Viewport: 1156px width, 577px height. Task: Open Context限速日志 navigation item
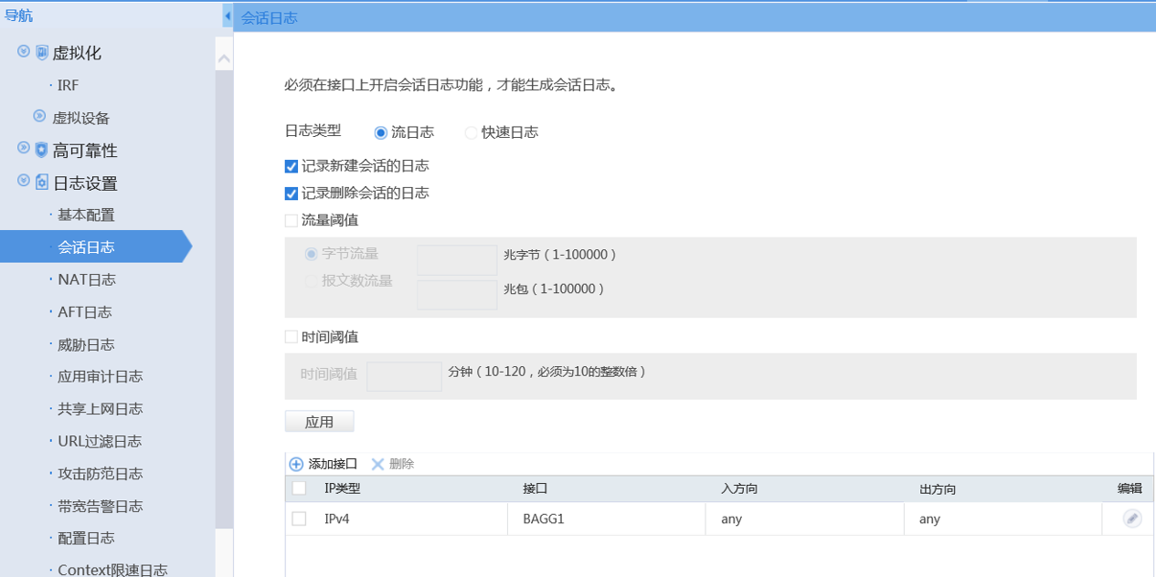pos(112,570)
